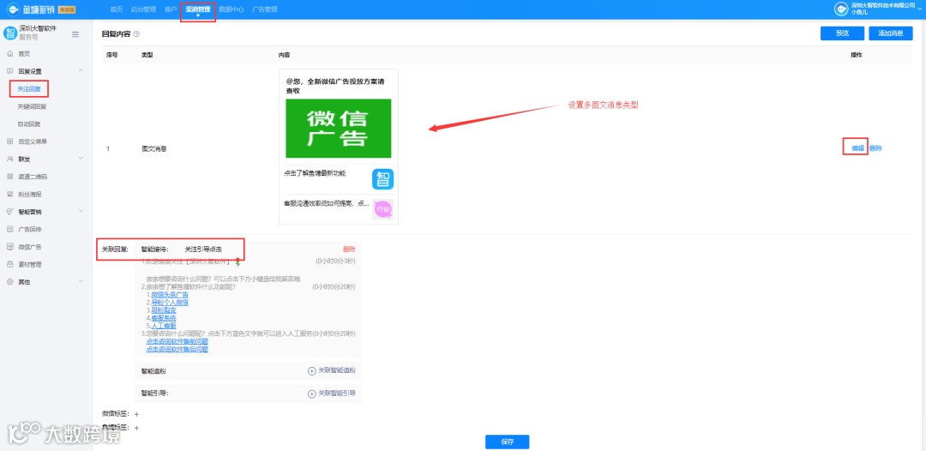This screenshot has height=451, width=926.
Task: Click the 点击咨询软件售后问题 link
Action: tap(177, 349)
